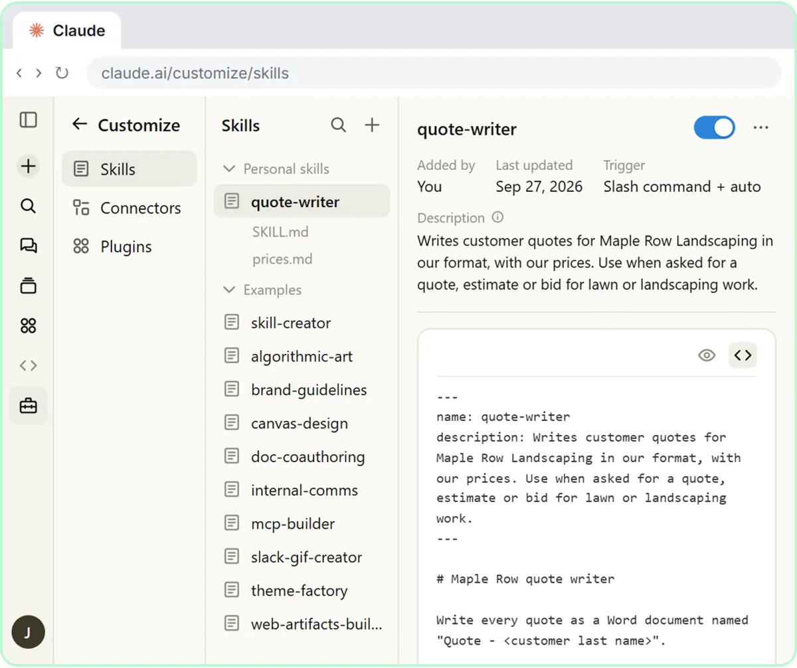Screen dimensions: 797x668
Task: Select the quote-writer skill
Action: pyautogui.click(x=302, y=201)
